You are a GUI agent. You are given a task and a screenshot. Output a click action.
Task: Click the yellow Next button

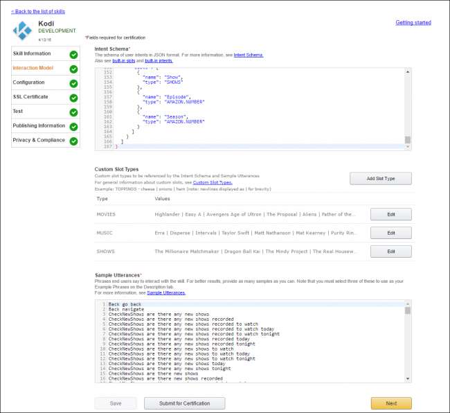(x=390, y=403)
